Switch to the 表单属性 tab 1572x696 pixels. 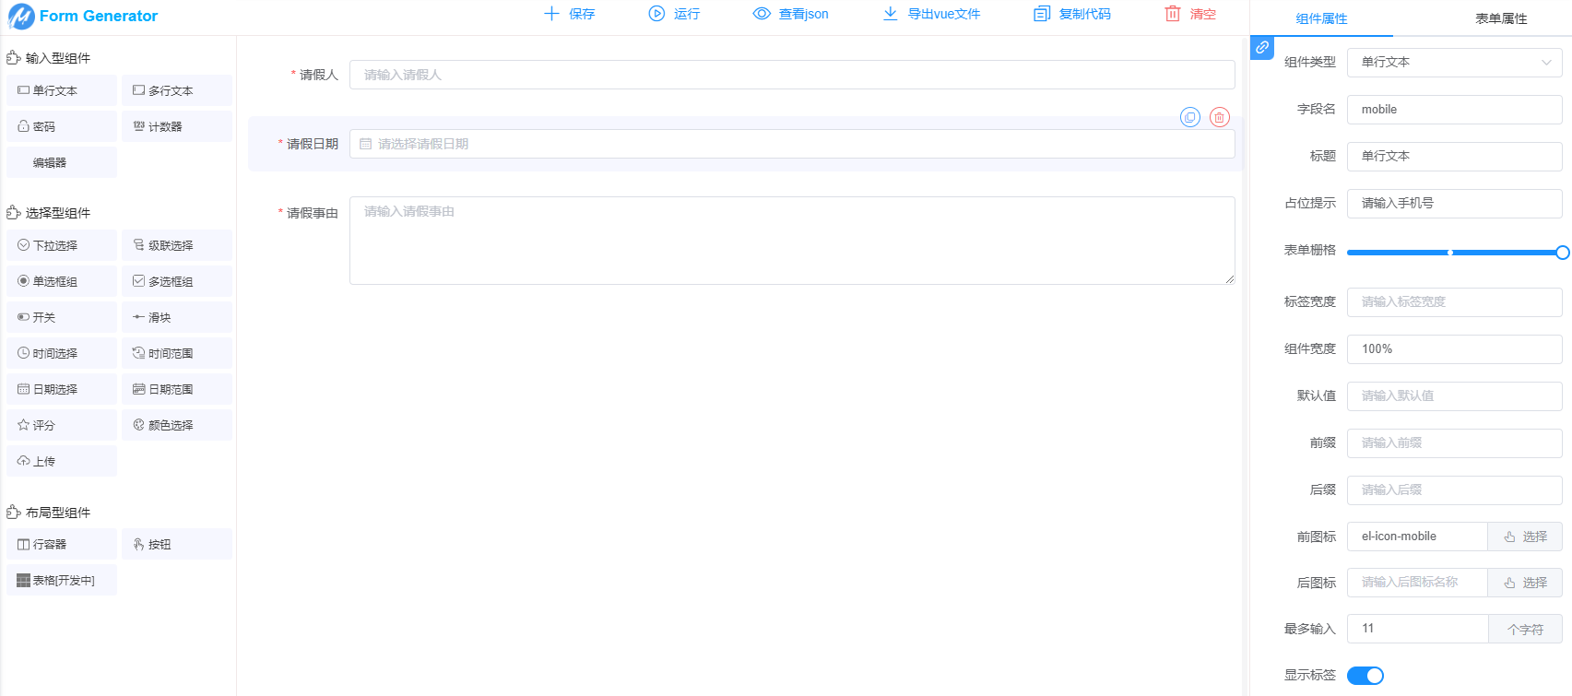click(x=1500, y=18)
